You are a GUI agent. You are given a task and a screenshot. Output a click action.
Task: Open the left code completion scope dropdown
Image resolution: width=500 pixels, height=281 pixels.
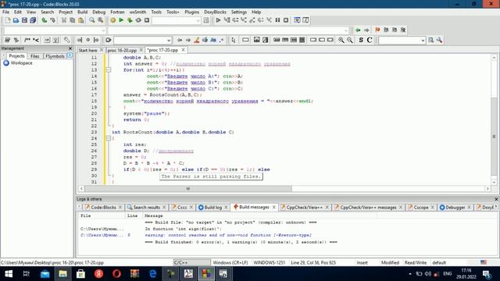[x=54, y=30]
